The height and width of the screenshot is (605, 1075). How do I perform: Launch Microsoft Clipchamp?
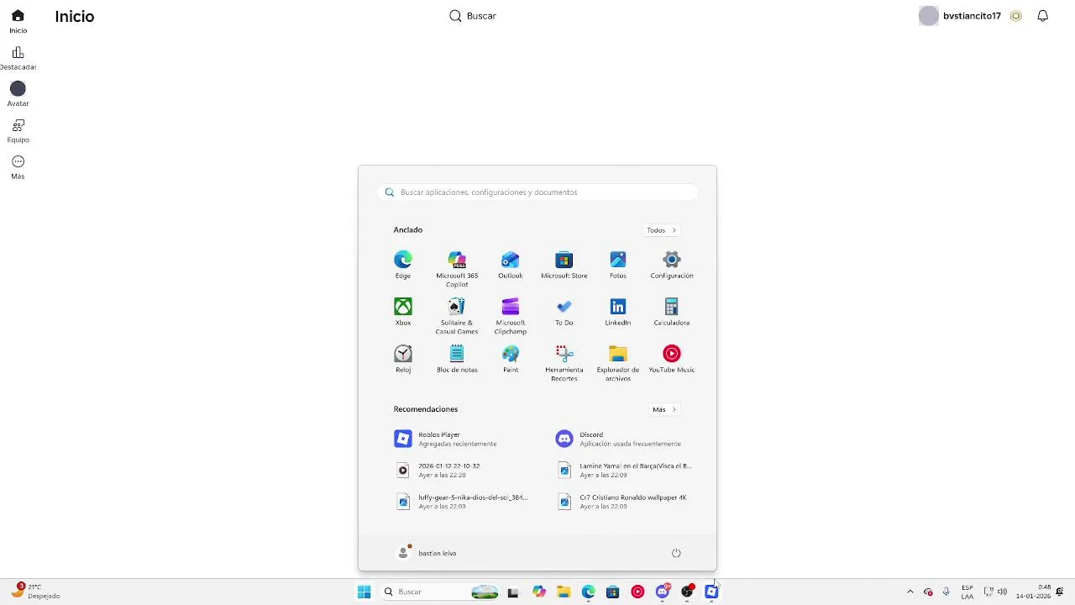[x=511, y=316]
